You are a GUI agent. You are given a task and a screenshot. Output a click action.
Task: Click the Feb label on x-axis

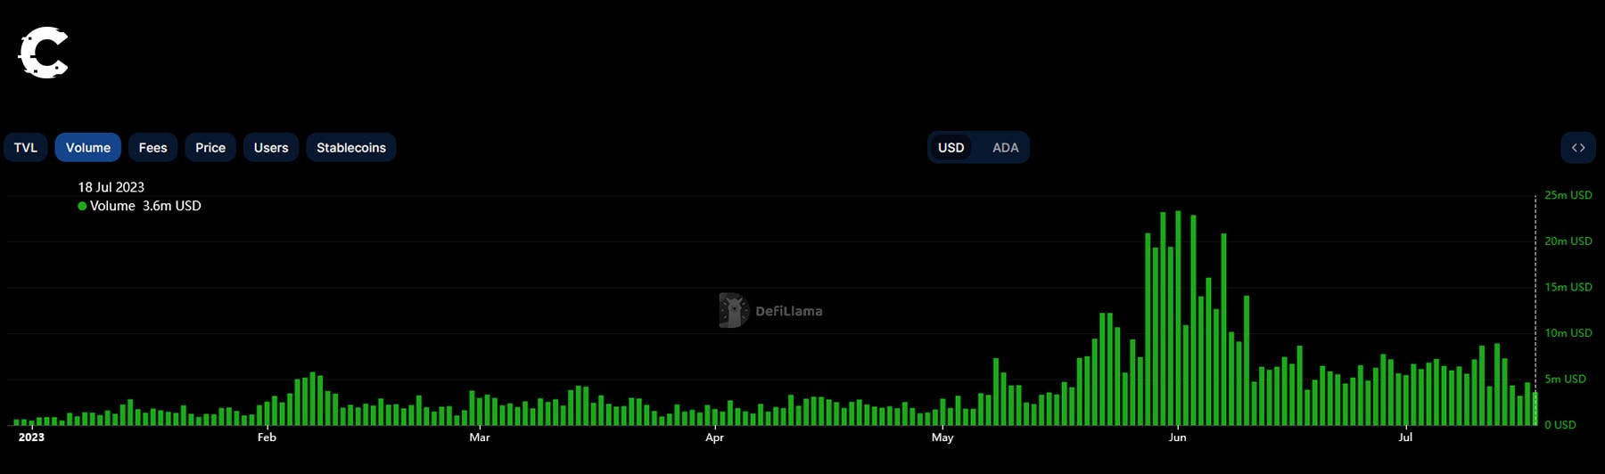[x=267, y=437]
